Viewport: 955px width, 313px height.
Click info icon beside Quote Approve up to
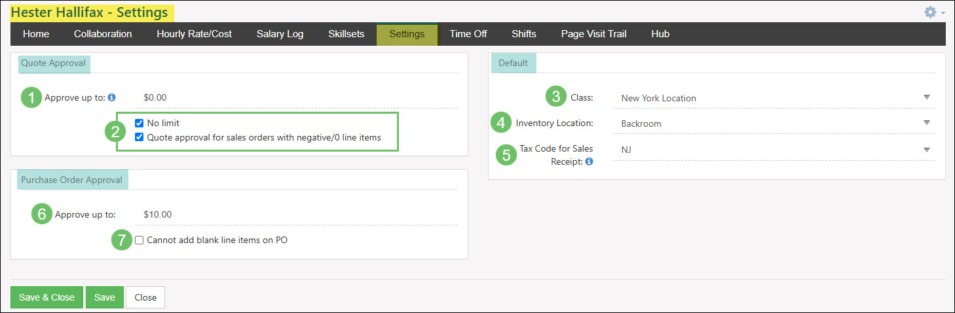tap(111, 97)
